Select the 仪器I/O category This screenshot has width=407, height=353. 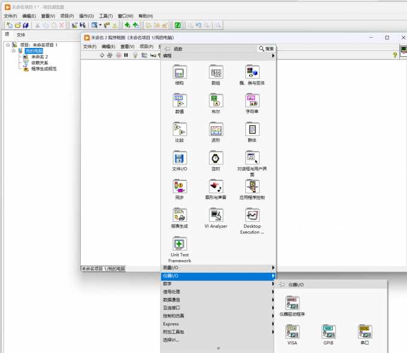pyautogui.click(x=218, y=276)
